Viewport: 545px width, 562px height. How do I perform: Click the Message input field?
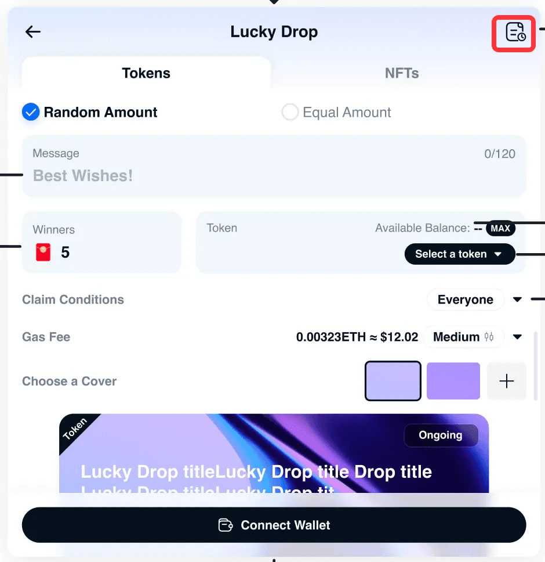point(274,166)
